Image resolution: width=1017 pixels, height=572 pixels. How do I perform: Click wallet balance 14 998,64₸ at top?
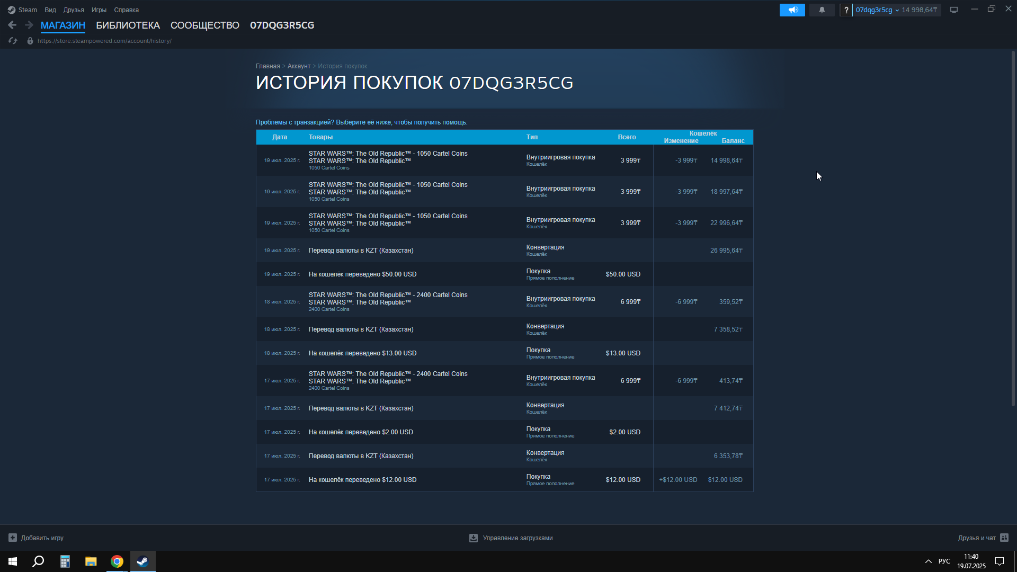(920, 10)
